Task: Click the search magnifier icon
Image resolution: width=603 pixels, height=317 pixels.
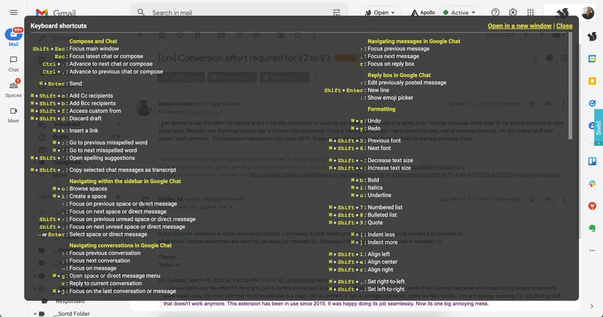Action: click(141, 13)
